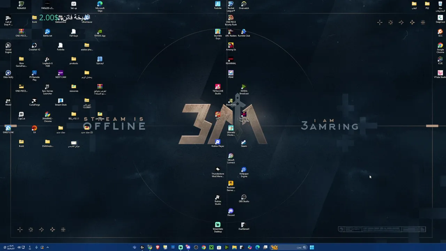The width and height of the screenshot is (446, 251).
Task: Open the Ultimate Chicken Horse shortcut
Action: point(231,131)
